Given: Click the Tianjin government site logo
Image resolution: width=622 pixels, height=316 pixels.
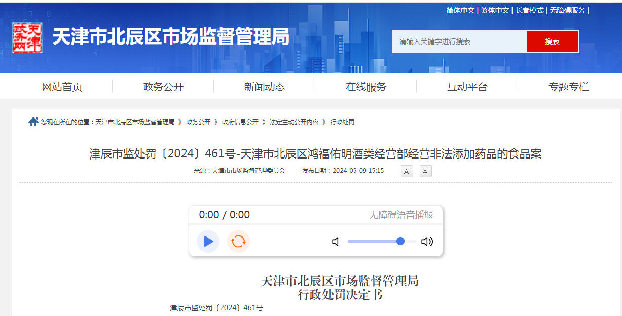Looking at the screenshot, I should pyautogui.click(x=27, y=37).
